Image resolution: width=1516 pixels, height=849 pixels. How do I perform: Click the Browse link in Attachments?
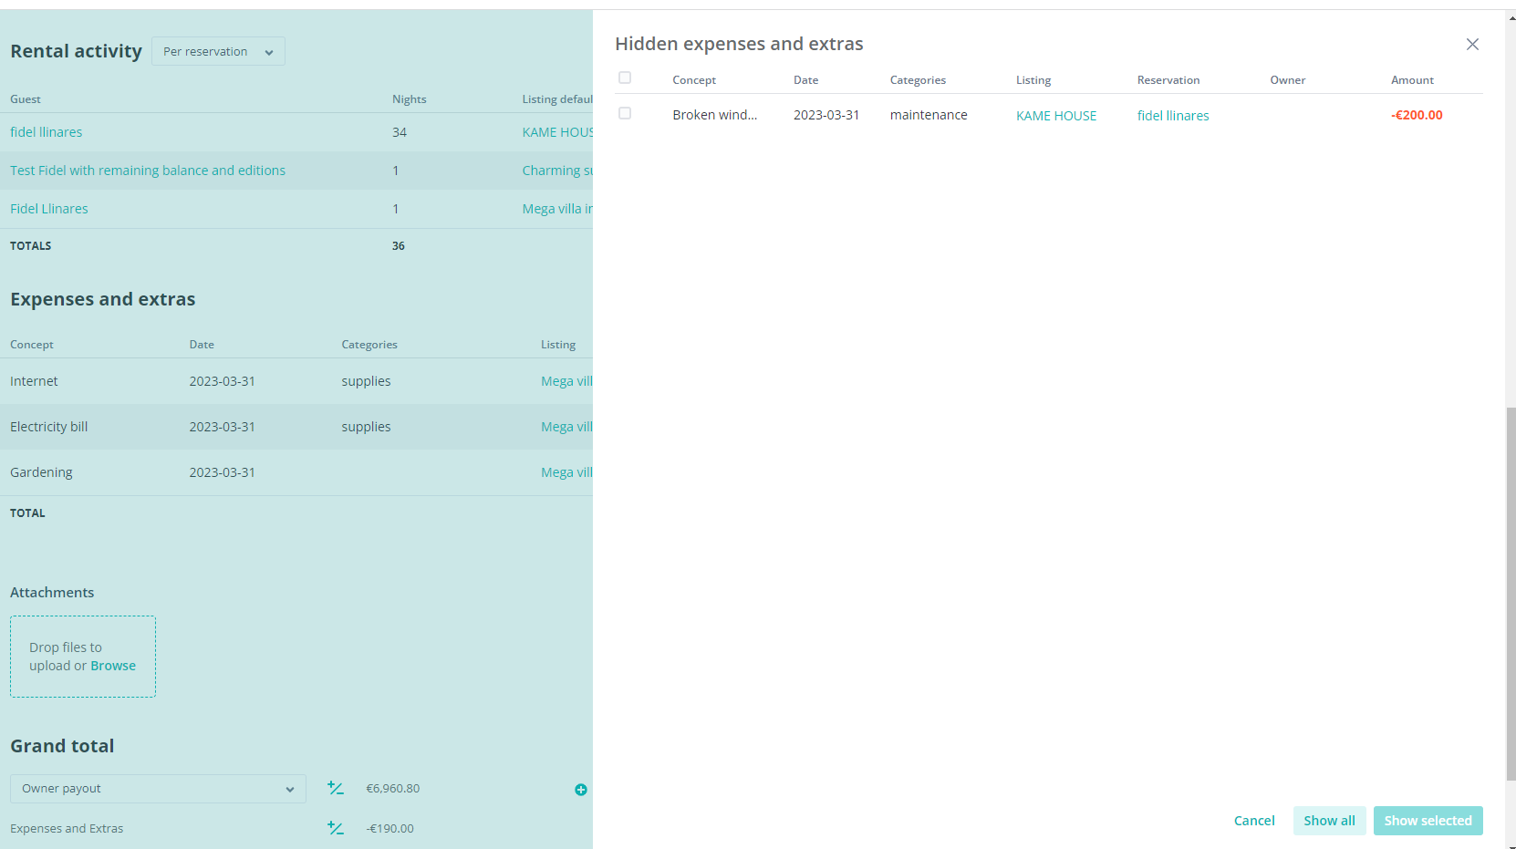click(113, 666)
